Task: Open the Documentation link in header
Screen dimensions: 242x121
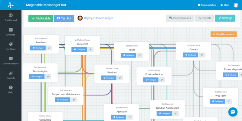Action: [207, 5]
